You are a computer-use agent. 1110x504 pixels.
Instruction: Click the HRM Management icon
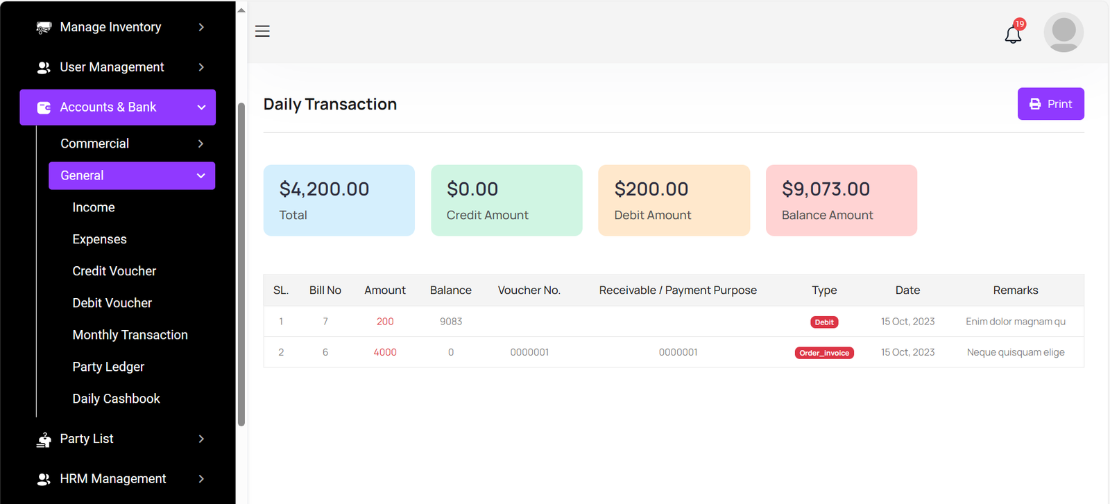pos(44,479)
